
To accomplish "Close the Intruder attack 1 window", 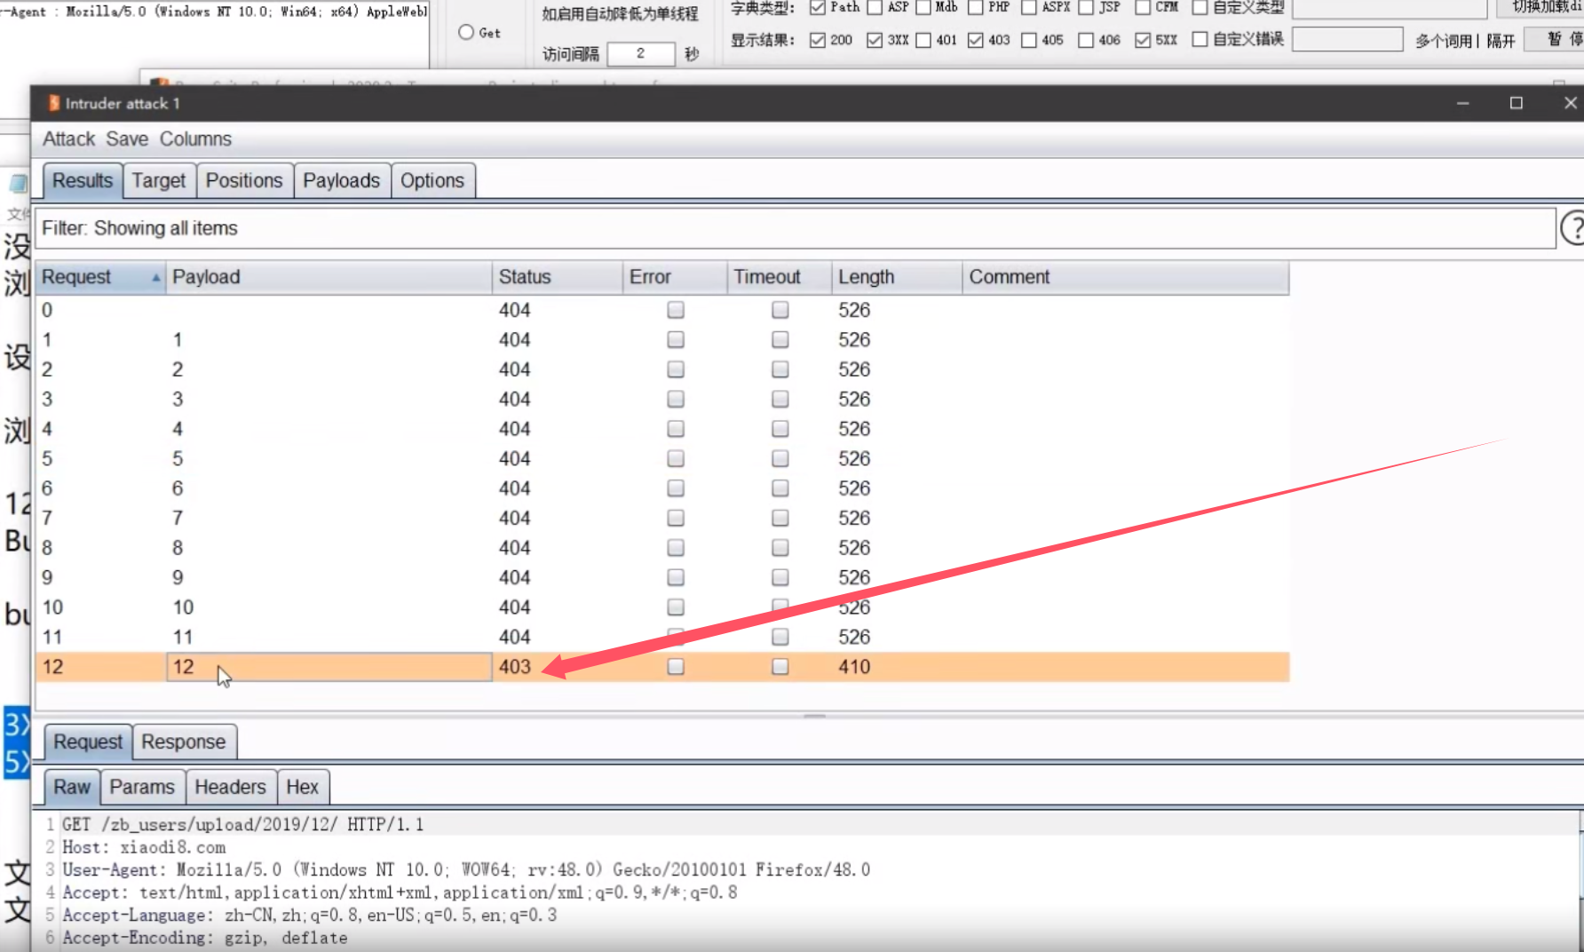I will (x=1570, y=103).
